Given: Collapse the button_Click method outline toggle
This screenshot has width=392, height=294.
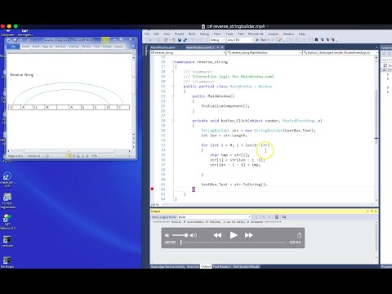Looking at the screenshot, I should pos(173,121).
